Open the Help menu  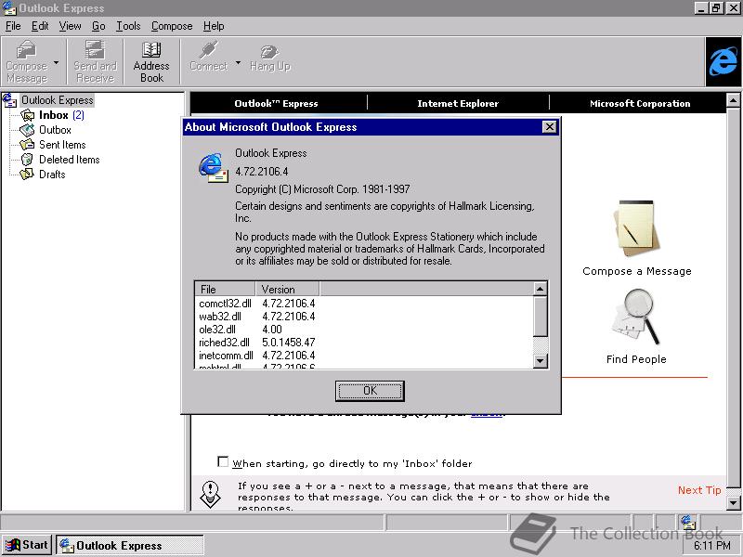point(214,26)
